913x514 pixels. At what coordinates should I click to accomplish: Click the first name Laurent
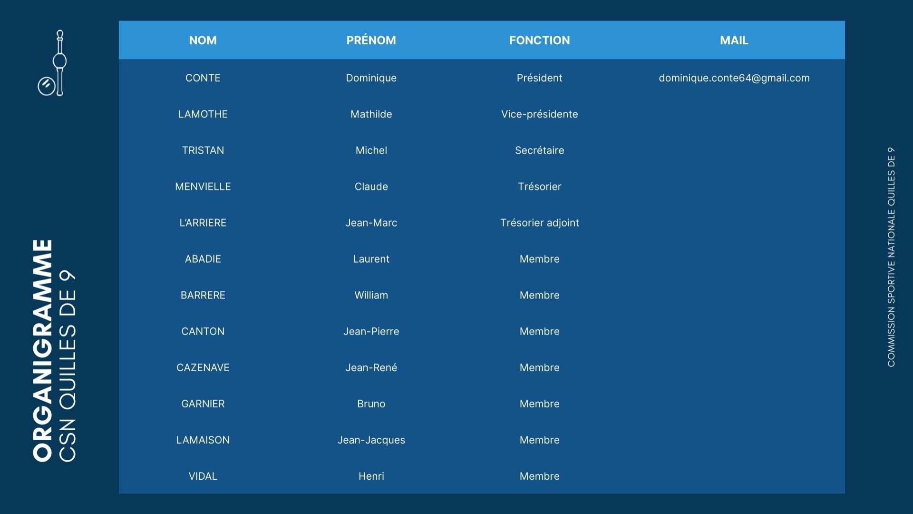(371, 259)
